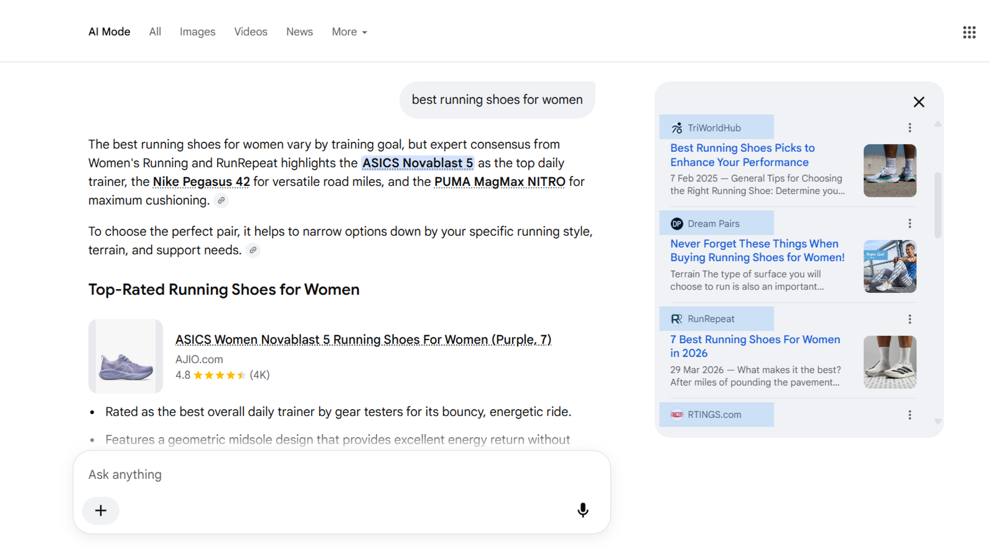The height and width of the screenshot is (554, 990).
Task: Open 'Best Running Shoes Picks' article
Action: click(742, 155)
